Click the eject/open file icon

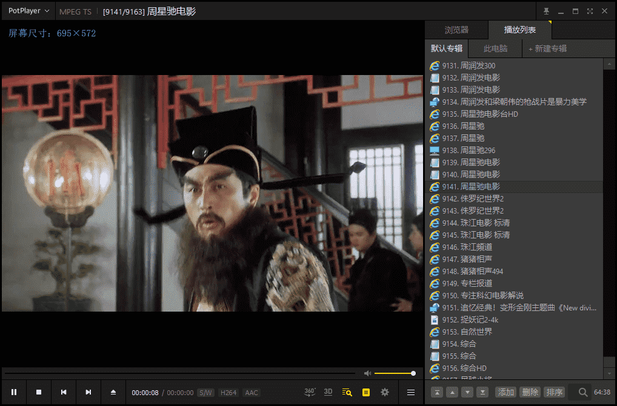(x=113, y=392)
